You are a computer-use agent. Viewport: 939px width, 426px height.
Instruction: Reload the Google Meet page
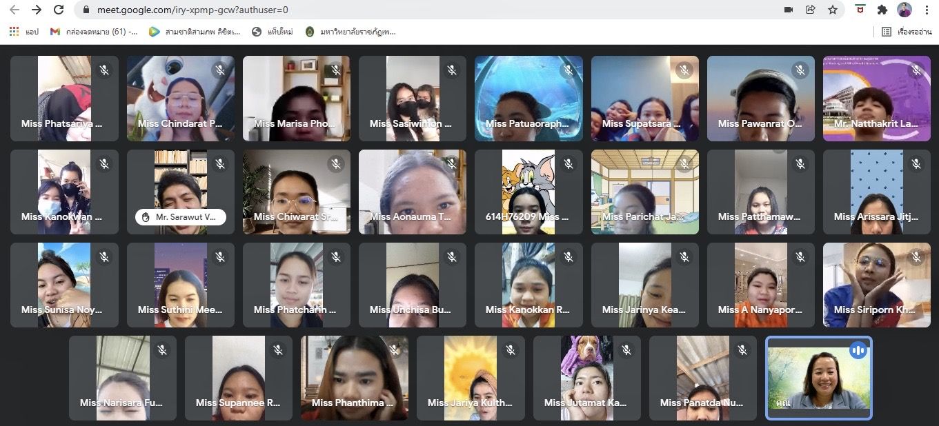(59, 10)
